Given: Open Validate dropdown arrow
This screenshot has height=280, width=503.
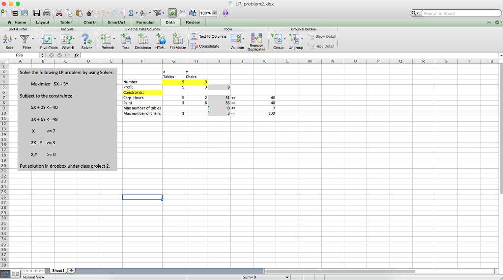Looking at the screenshot, I should coord(244,39).
